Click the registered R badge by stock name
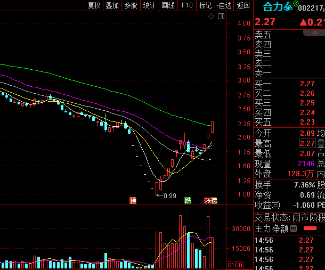Image resolution: width=325 pixels, height=270 pixels. [296, 4]
